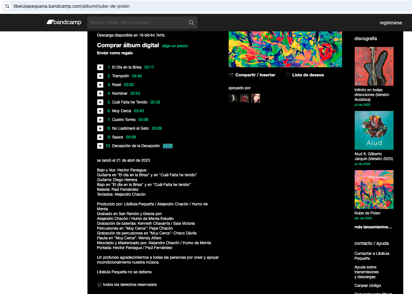Image resolution: width=412 pixels, height=294 pixels.
Task: Open Decepción de la Decepción track title
Action: pos(136,146)
